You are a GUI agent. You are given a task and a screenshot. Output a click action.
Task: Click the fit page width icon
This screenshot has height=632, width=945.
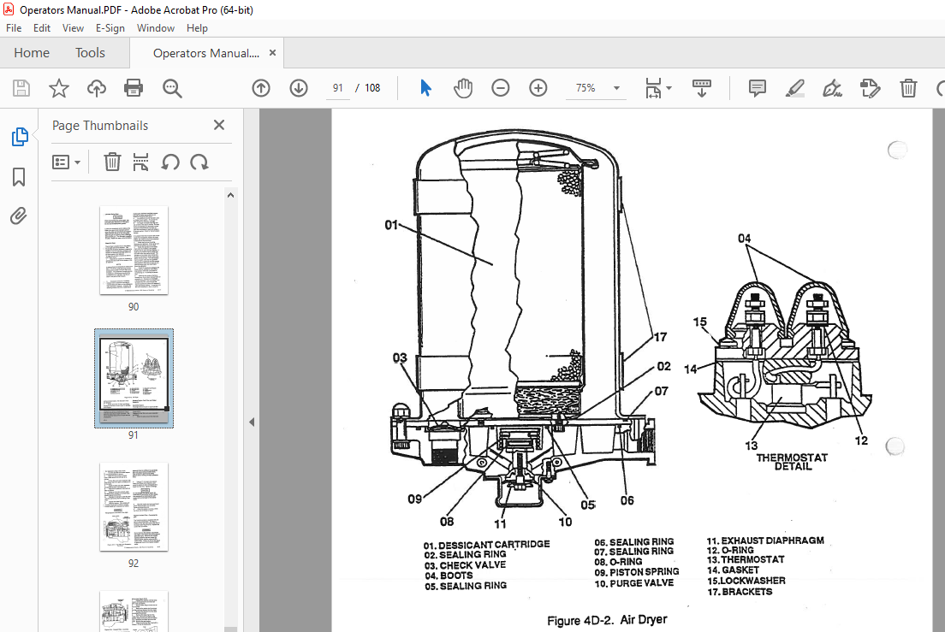(x=653, y=88)
